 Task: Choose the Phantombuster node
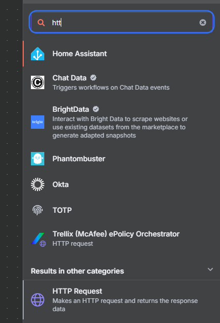(x=121, y=159)
